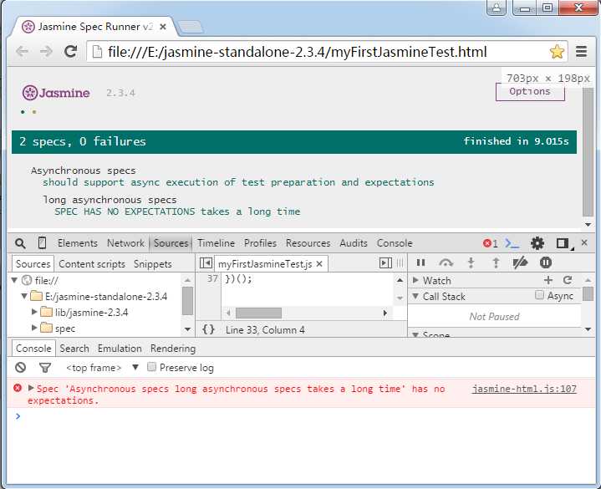Viewport: 601px width, 489px height.
Task: Open jasmine-html.js:107 source link
Action: tap(524, 389)
